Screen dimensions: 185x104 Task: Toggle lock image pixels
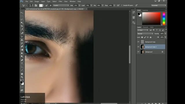tap(145, 37)
